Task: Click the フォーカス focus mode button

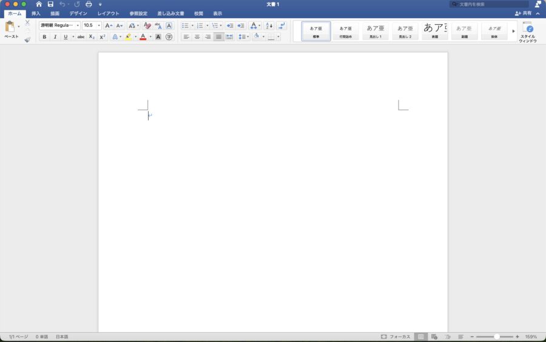Action: coord(396,337)
